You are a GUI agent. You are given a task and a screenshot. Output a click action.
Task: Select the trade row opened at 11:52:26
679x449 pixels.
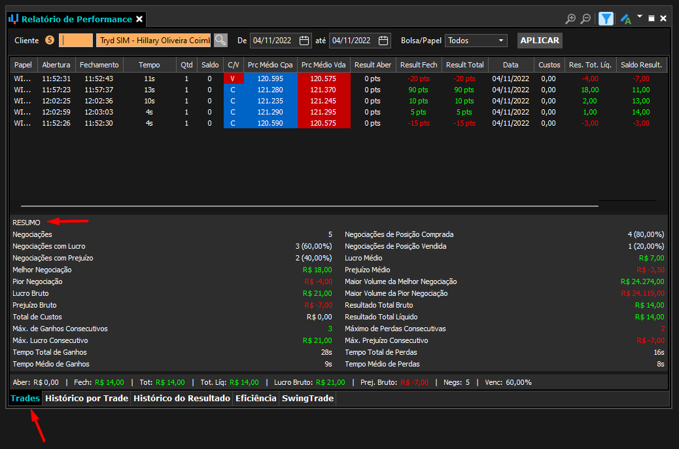point(338,123)
